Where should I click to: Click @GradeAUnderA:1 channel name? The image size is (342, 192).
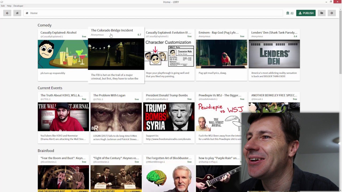[x=208, y=99]
